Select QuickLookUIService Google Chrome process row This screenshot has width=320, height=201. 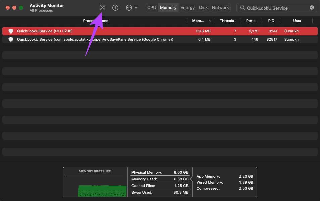click(x=160, y=39)
